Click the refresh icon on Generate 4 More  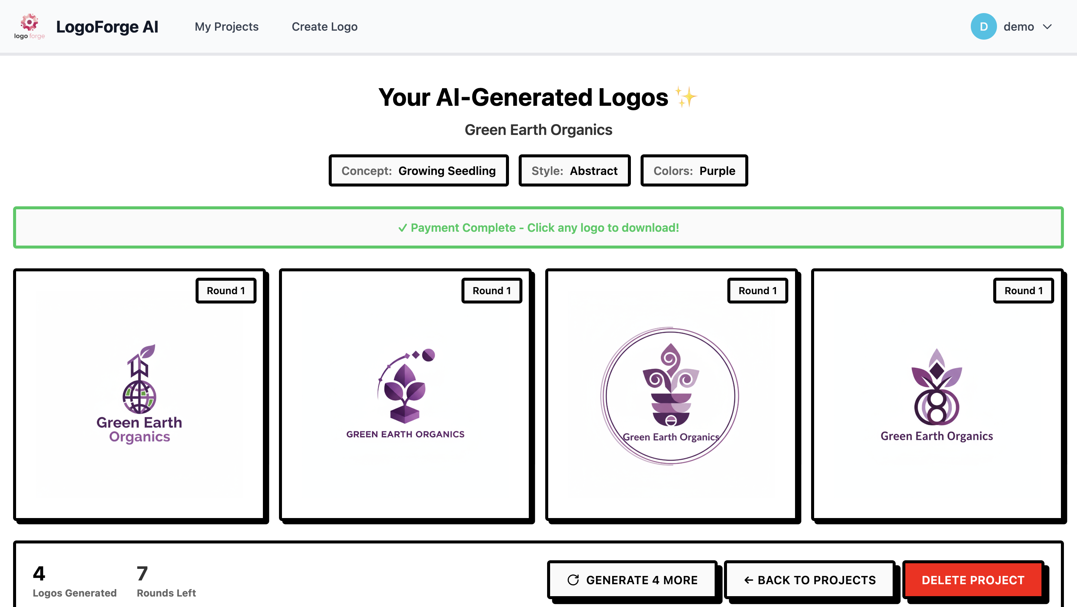click(x=573, y=579)
